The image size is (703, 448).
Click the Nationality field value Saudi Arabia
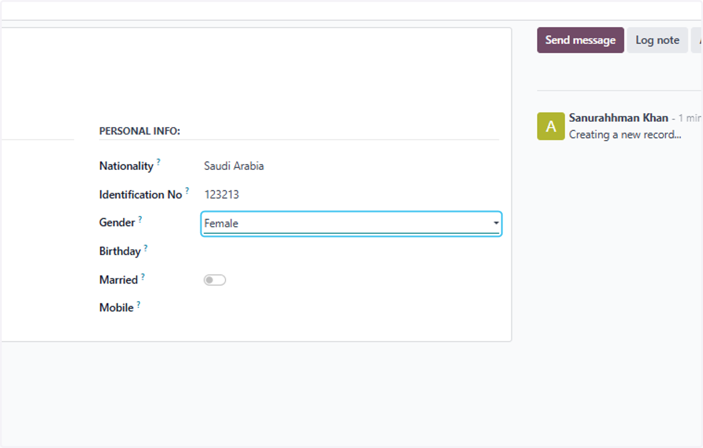point(234,166)
